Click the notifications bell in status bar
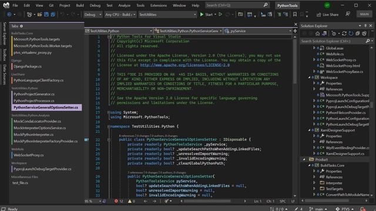The height and width of the screenshot is (211, 376). click(362, 209)
